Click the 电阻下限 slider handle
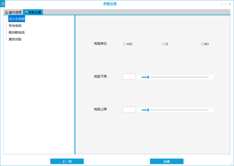 coord(148,77)
